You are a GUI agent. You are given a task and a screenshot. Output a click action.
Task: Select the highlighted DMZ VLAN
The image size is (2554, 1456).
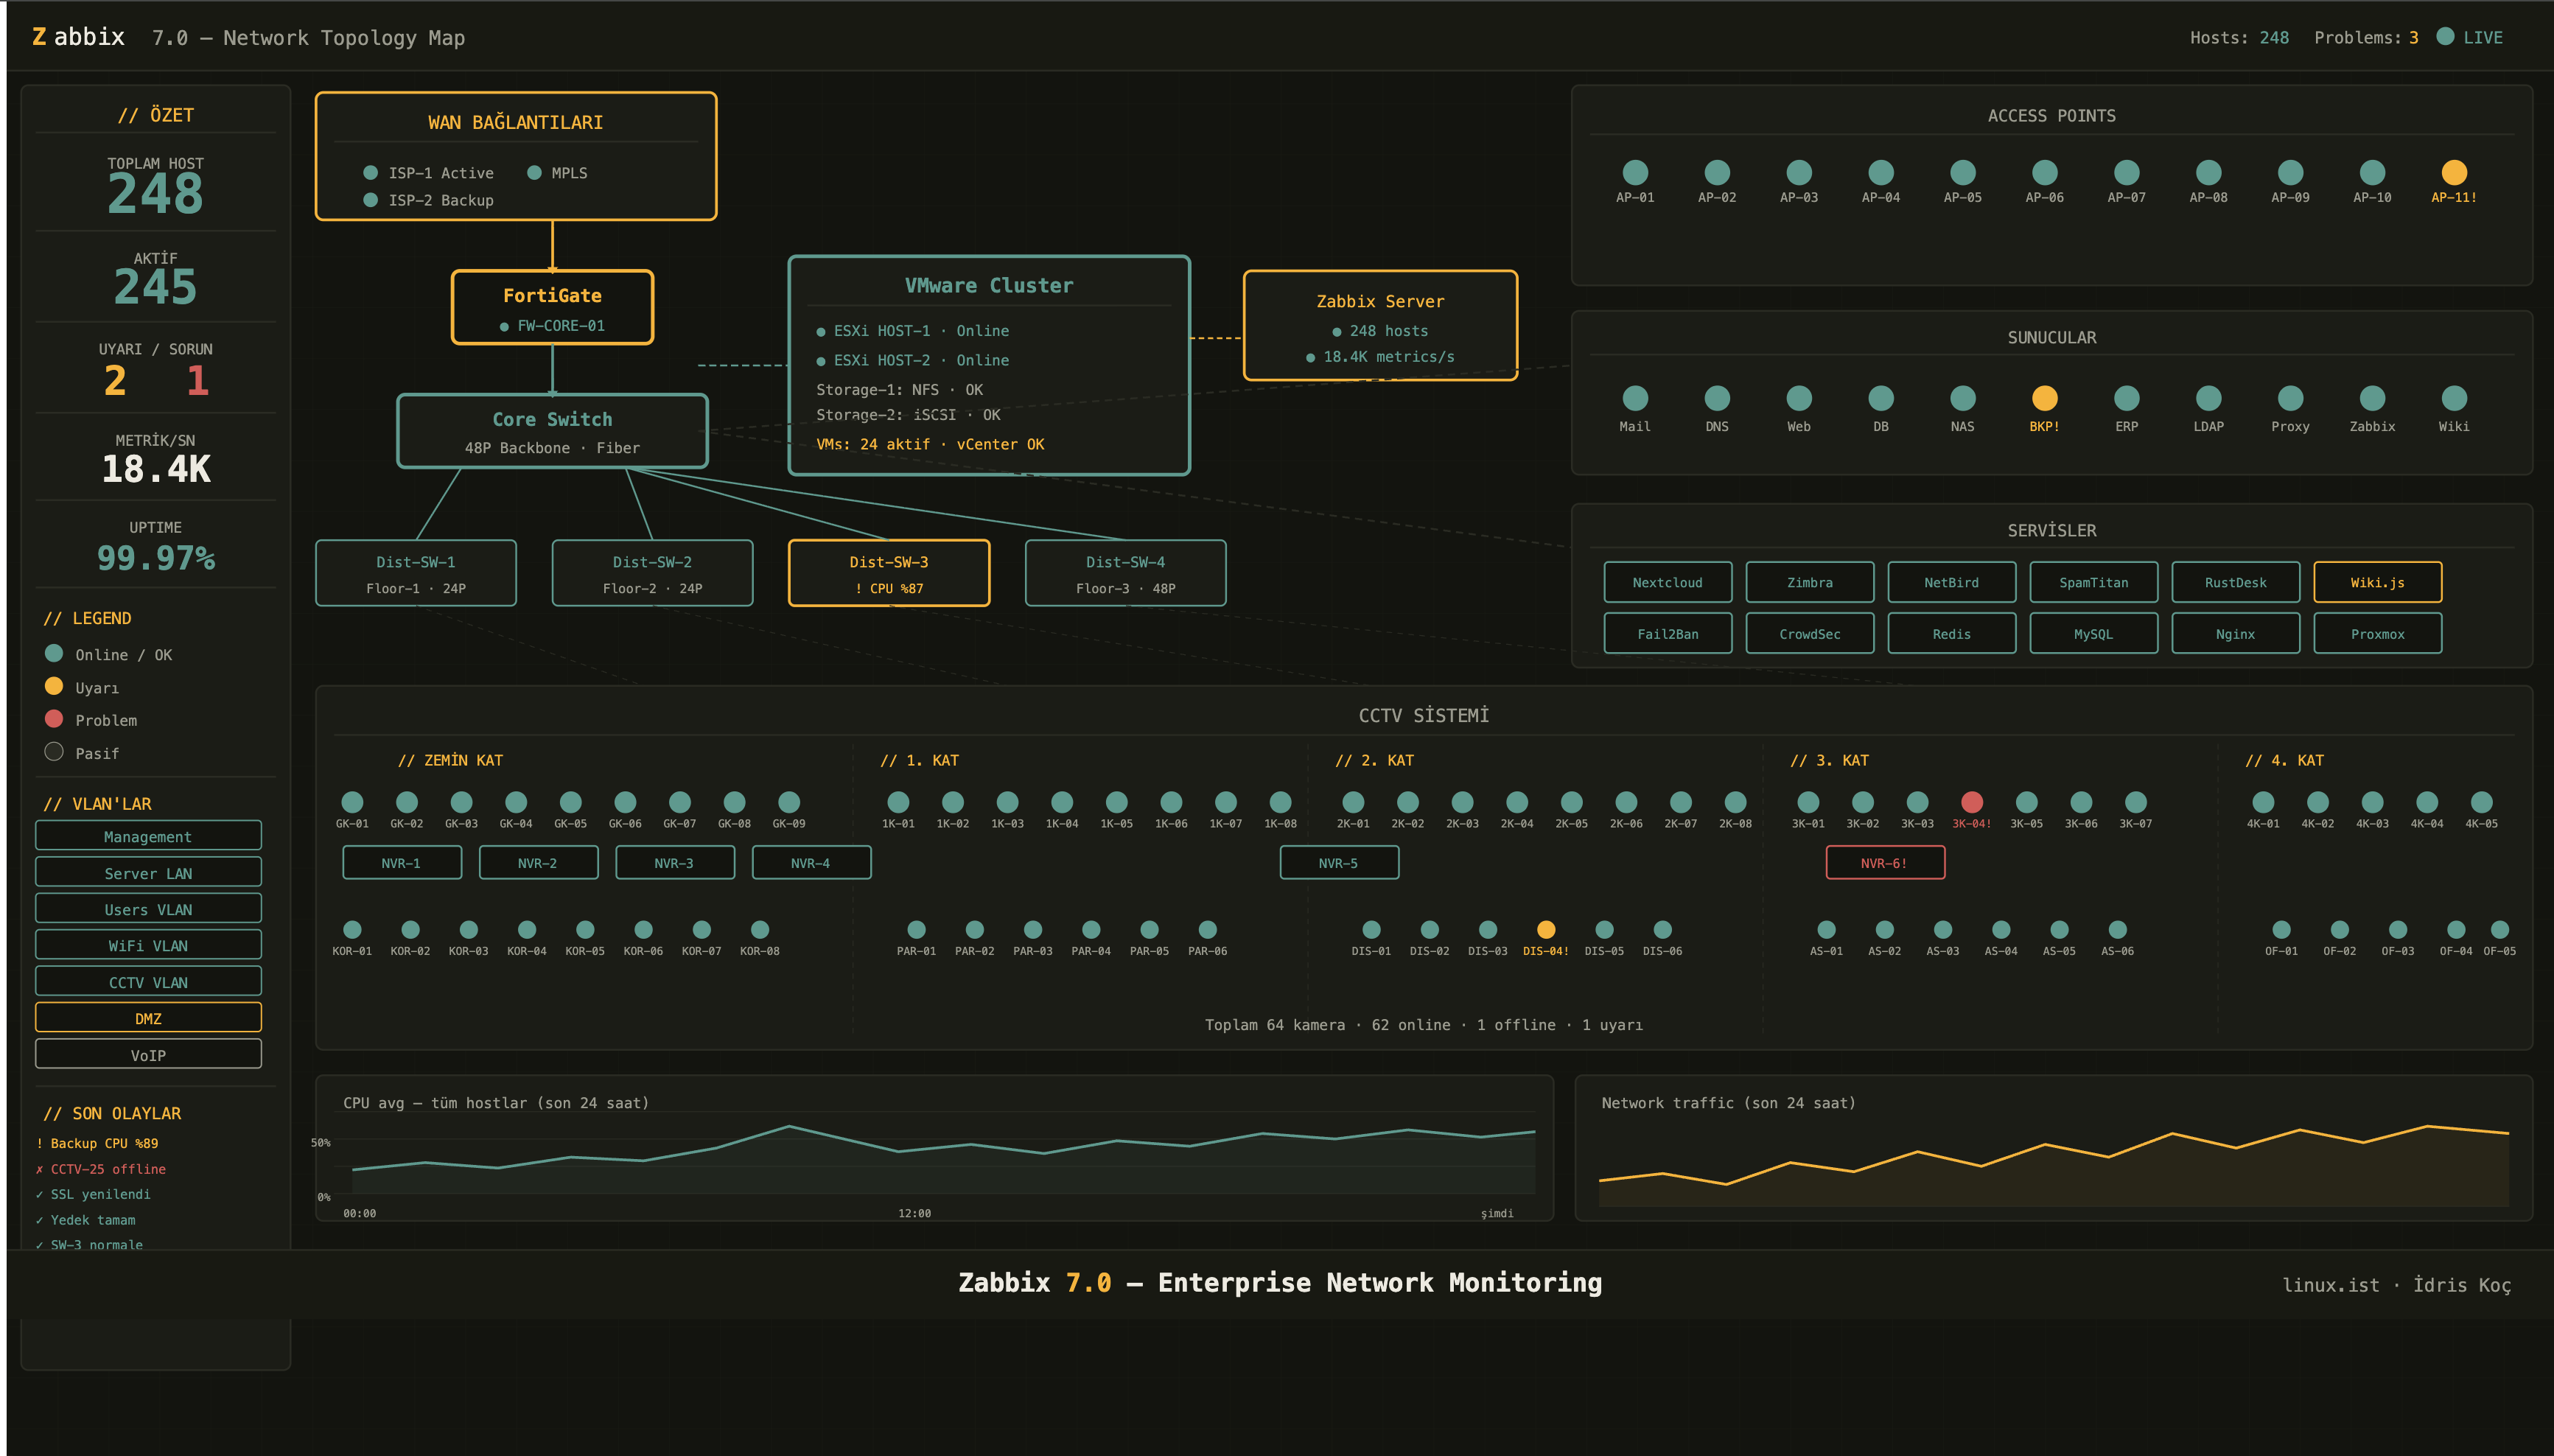pos(148,1017)
